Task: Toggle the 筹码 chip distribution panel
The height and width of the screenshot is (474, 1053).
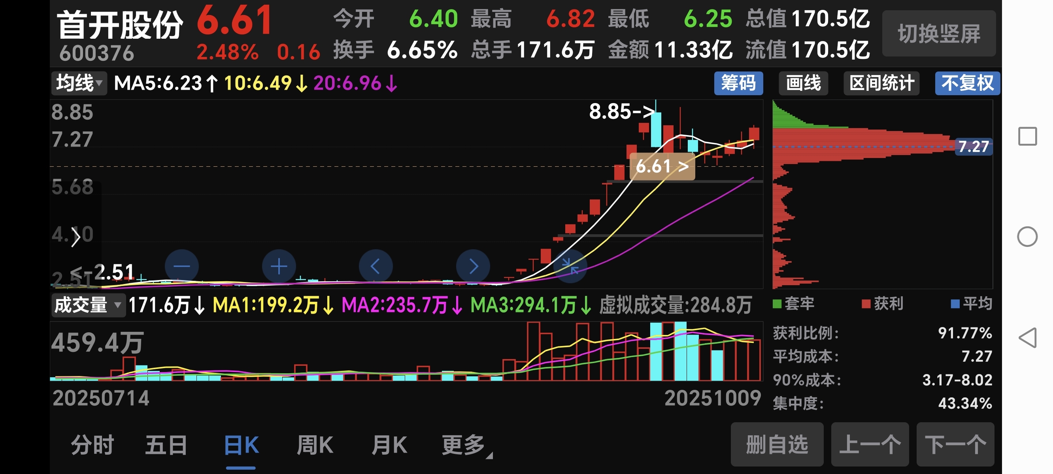Action: click(x=738, y=83)
